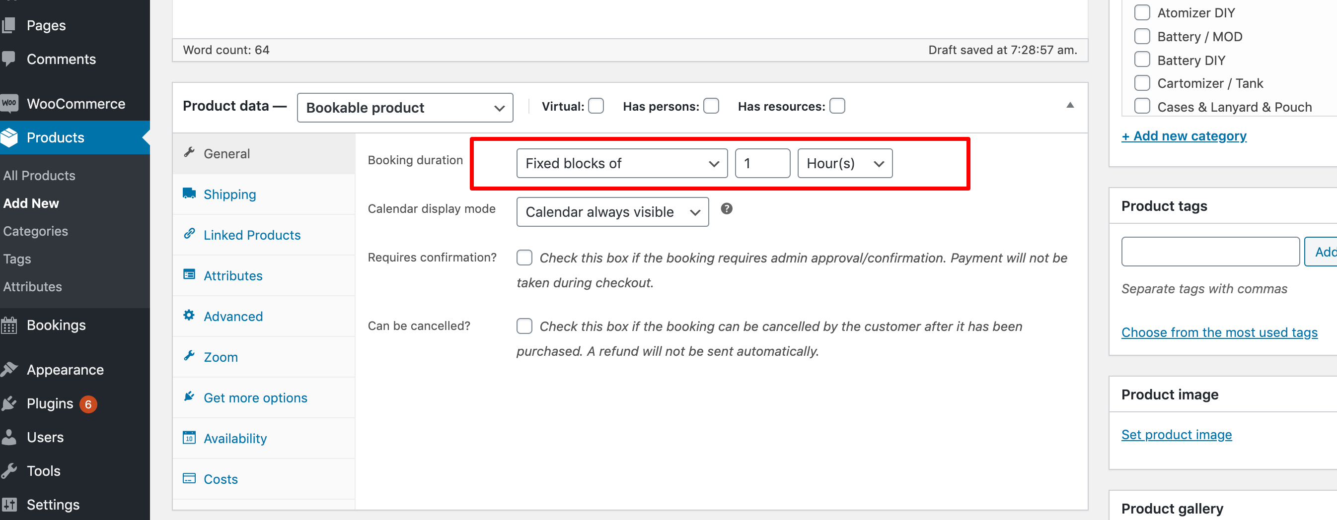Tick the Has resources checkbox
The image size is (1337, 520).
pyautogui.click(x=837, y=106)
